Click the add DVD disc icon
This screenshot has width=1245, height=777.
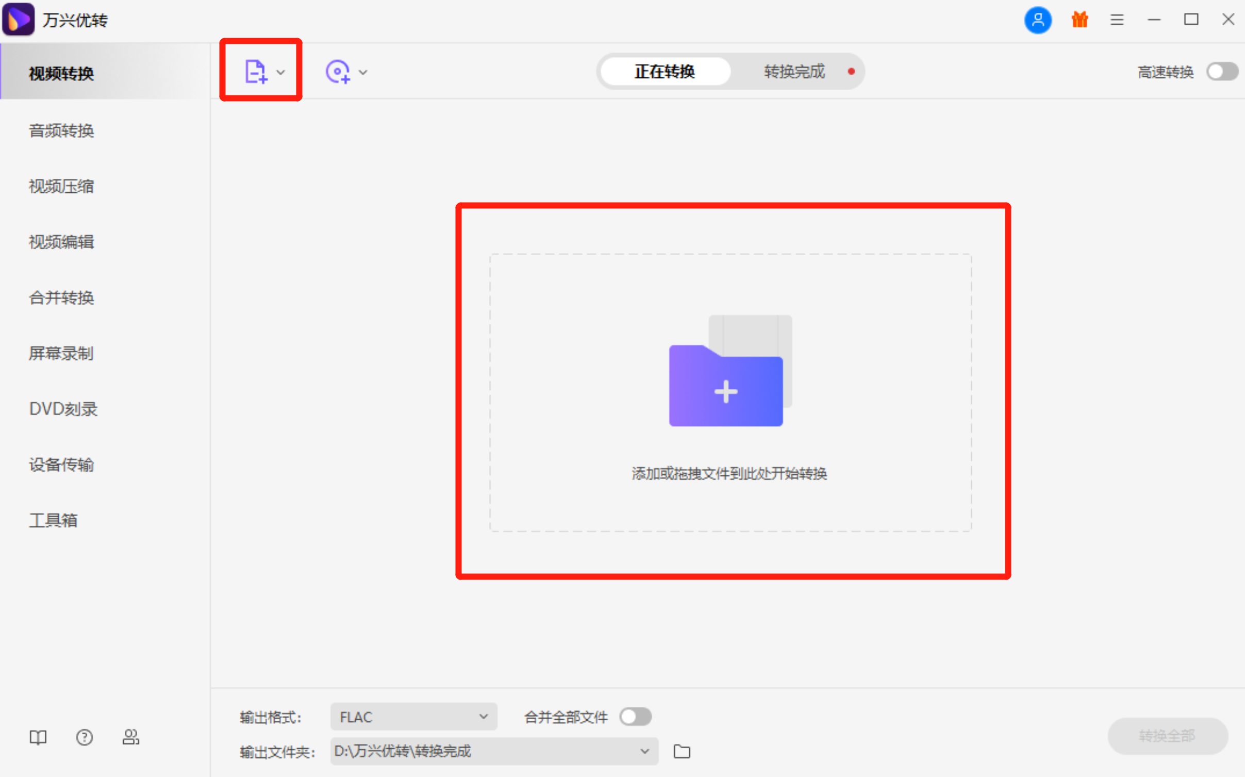click(x=338, y=71)
